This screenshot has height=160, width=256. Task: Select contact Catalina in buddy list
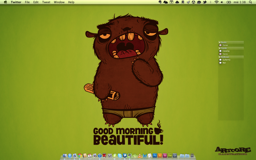(231, 51)
